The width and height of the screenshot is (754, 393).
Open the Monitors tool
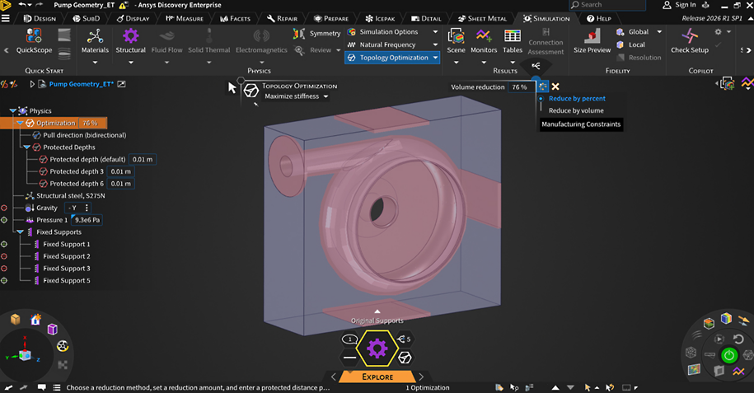point(483,41)
